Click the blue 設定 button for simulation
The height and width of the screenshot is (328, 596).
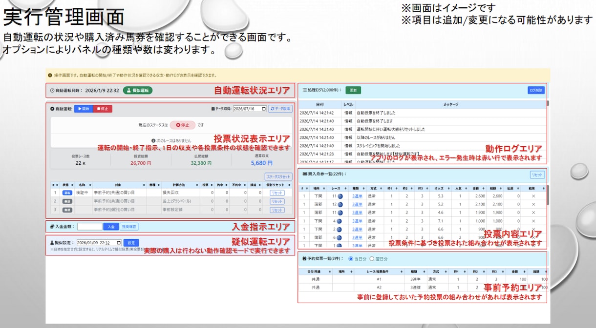pyautogui.click(x=131, y=242)
